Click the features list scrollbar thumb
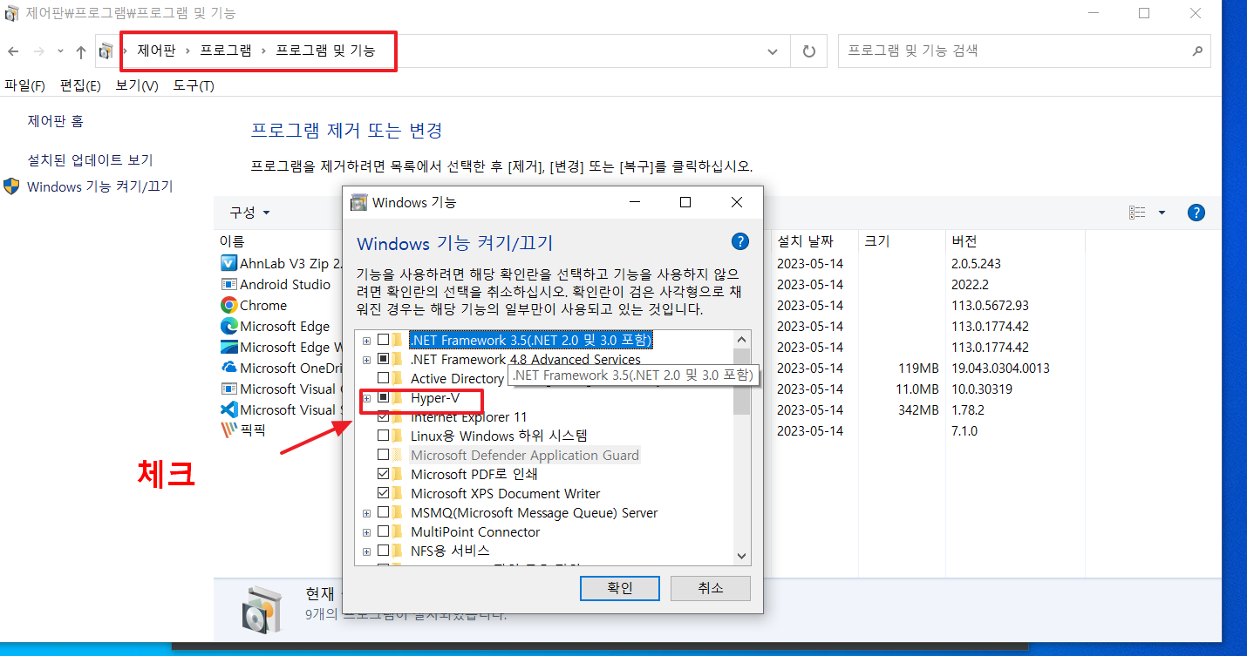1247x656 pixels. [742, 381]
